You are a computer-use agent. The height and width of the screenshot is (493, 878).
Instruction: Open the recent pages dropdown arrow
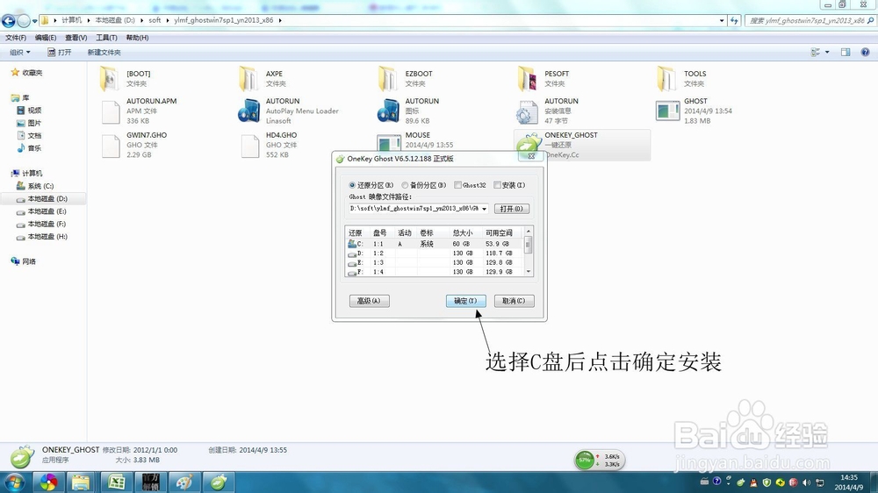click(x=35, y=21)
